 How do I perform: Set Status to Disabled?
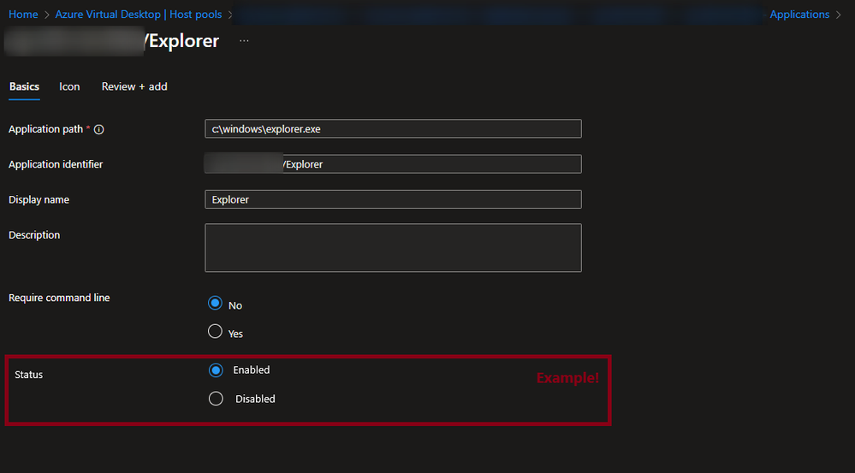[216, 399]
